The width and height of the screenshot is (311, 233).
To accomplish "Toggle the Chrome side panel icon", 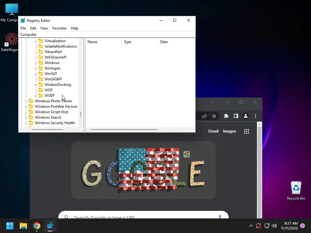I will pyautogui.click(x=236, y=116).
